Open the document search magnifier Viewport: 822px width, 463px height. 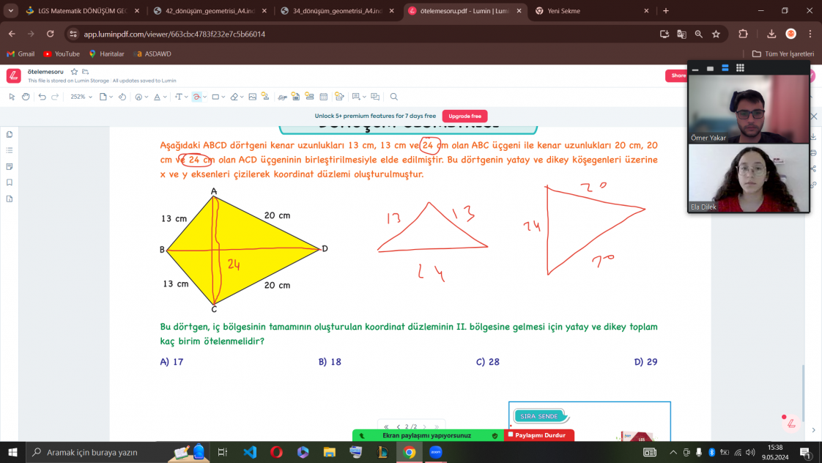click(393, 97)
